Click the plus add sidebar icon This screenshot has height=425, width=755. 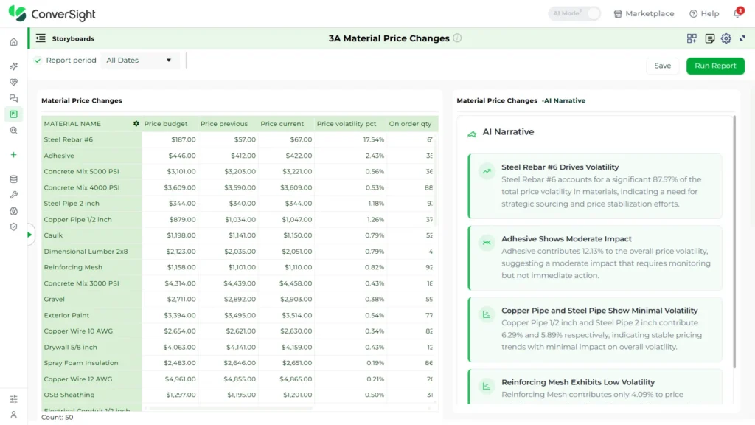[x=13, y=155]
